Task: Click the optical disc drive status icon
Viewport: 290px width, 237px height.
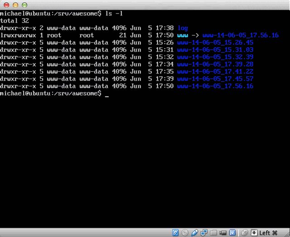Action: [185, 232]
